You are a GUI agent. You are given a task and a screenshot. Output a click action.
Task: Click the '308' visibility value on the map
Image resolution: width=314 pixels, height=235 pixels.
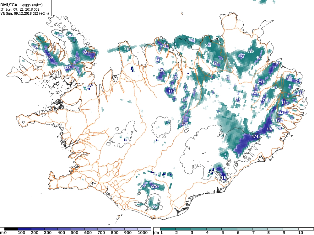click(x=184, y=123)
